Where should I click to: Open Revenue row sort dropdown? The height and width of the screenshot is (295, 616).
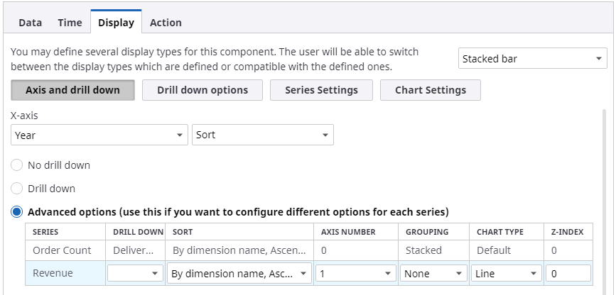point(239,274)
